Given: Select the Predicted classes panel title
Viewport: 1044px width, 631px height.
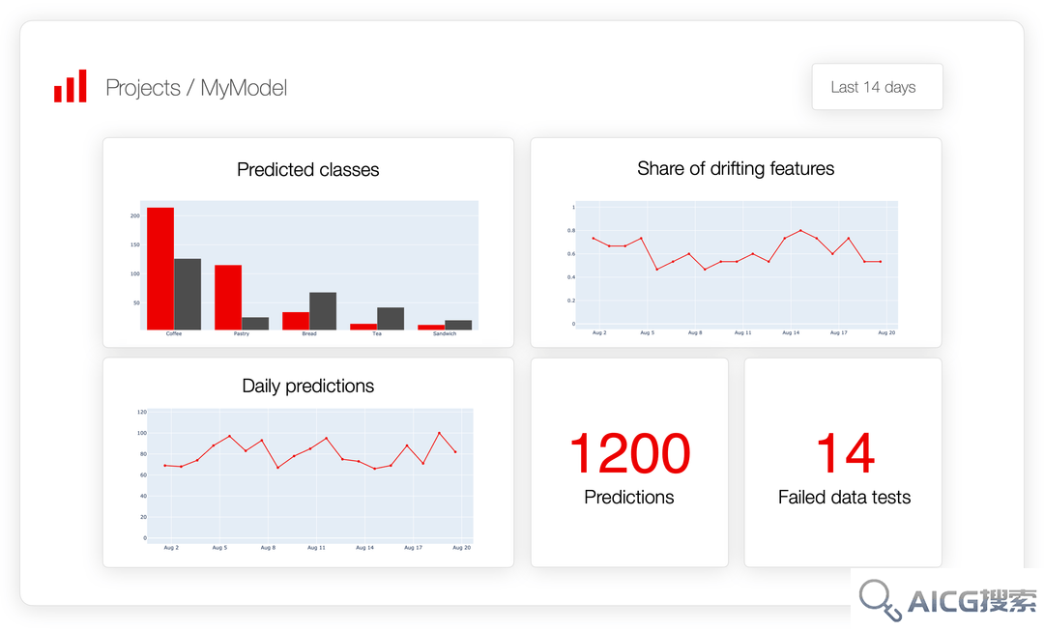Looking at the screenshot, I should (307, 170).
